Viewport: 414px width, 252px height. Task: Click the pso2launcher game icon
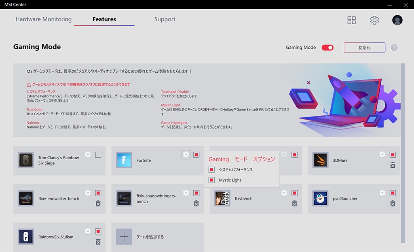click(320, 198)
